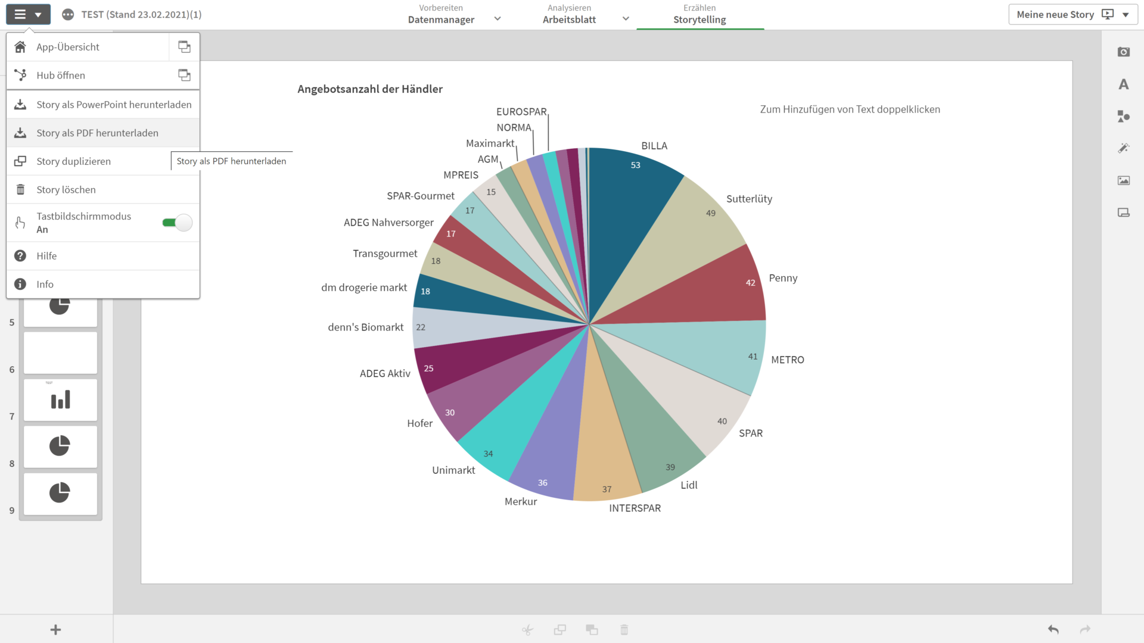Select slide 9 pie chart thumbnail
The width and height of the screenshot is (1144, 643).
click(60, 494)
